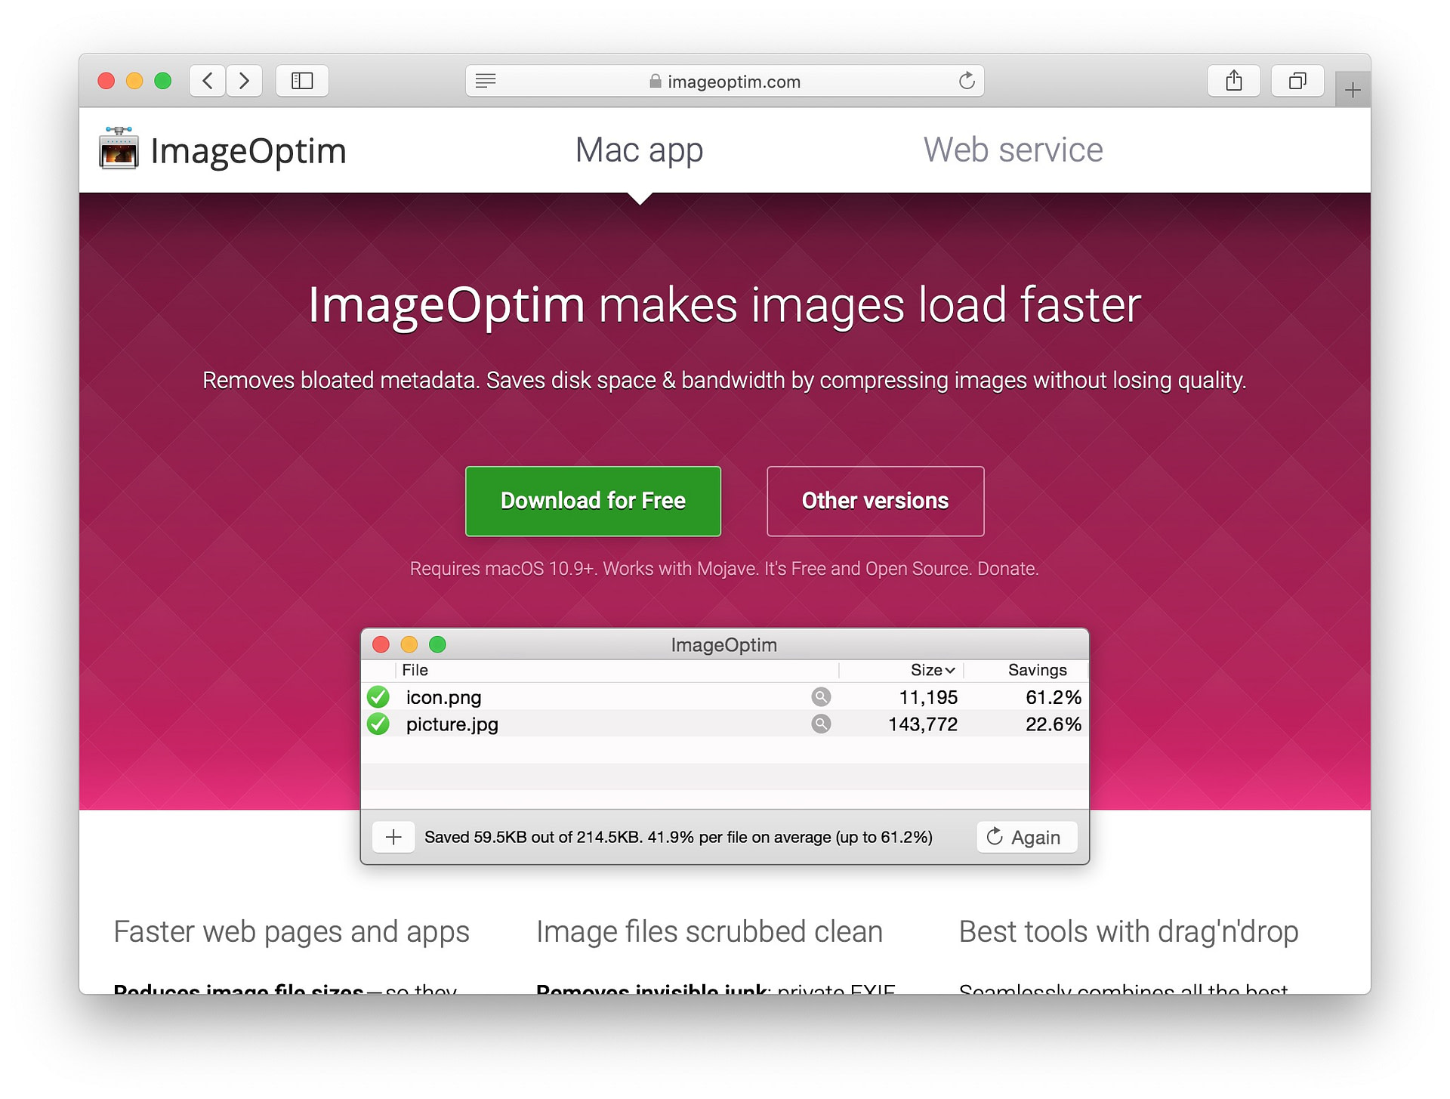Click the 22.6% savings value
This screenshot has width=1450, height=1099.
coord(1054,724)
